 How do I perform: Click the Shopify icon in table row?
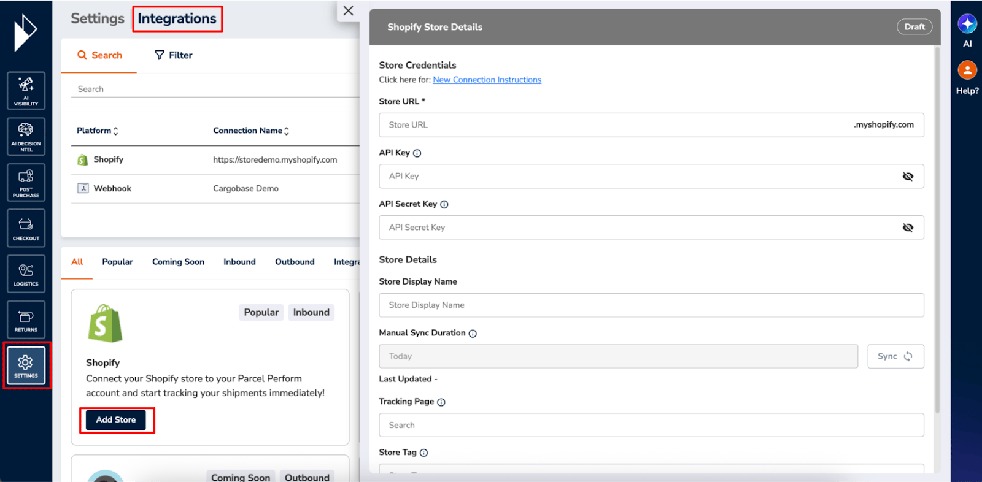coord(82,160)
